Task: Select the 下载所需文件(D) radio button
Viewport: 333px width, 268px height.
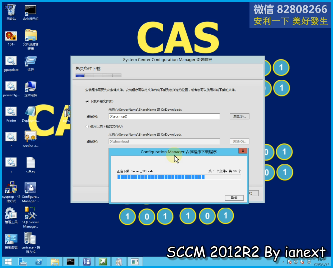Action: click(87, 101)
